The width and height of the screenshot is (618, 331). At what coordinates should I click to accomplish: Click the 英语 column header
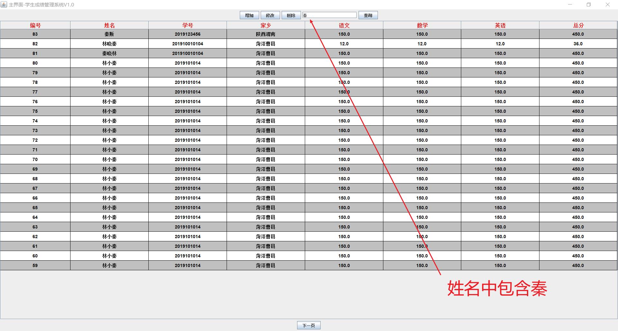(500, 25)
